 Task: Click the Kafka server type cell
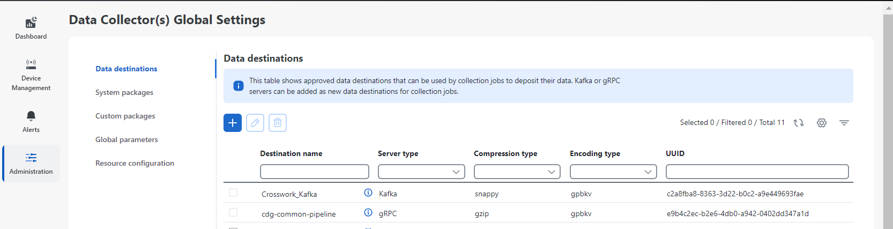point(388,194)
